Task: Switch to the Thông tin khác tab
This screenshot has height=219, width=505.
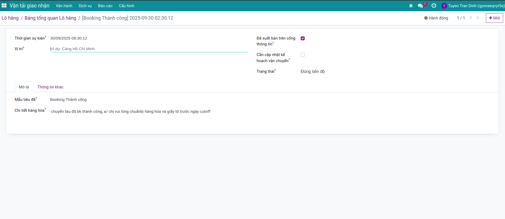Action: click(50, 87)
